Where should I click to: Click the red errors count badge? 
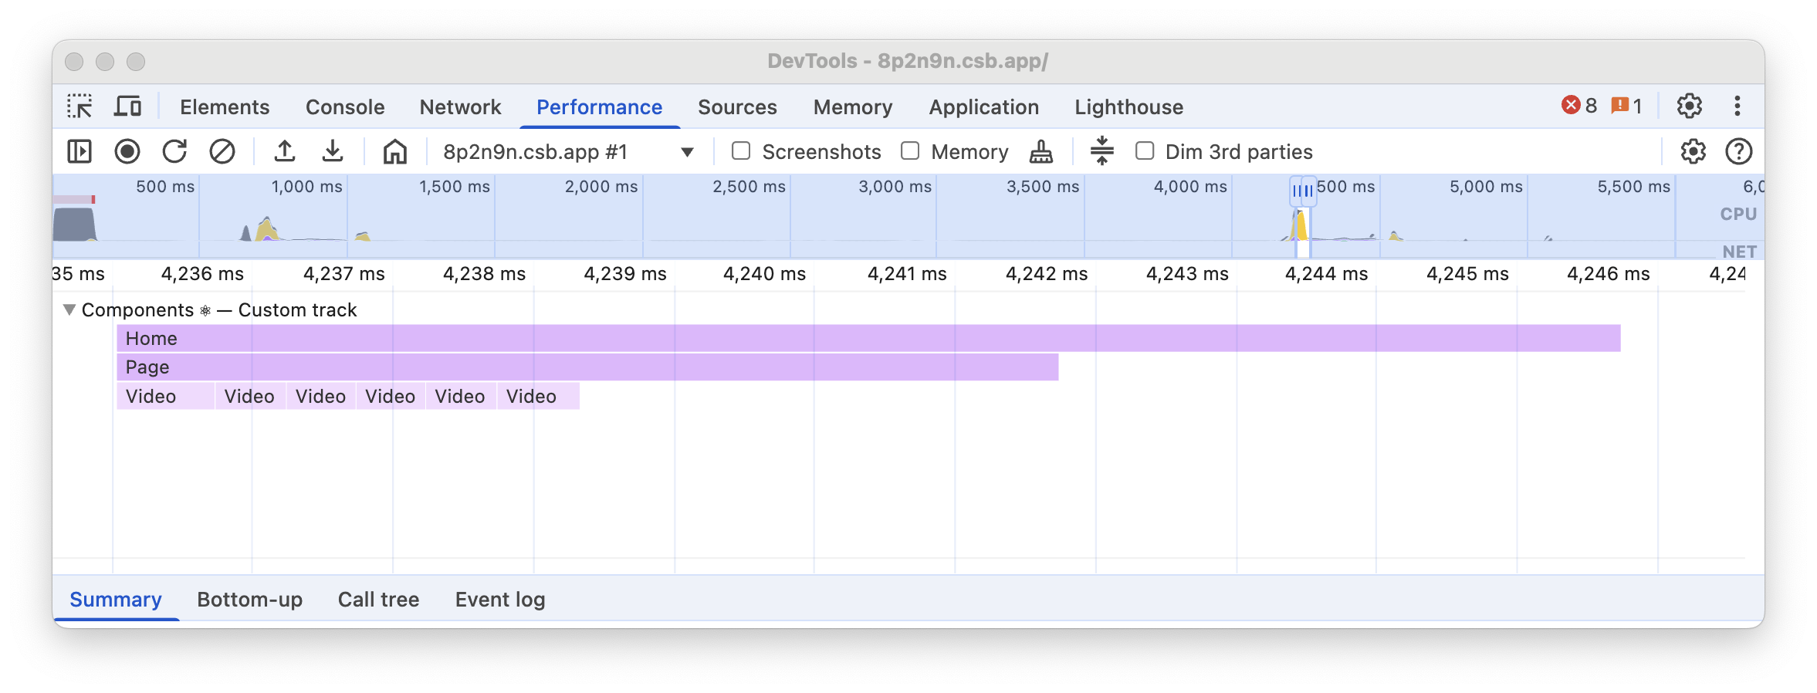(x=1579, y=106)
